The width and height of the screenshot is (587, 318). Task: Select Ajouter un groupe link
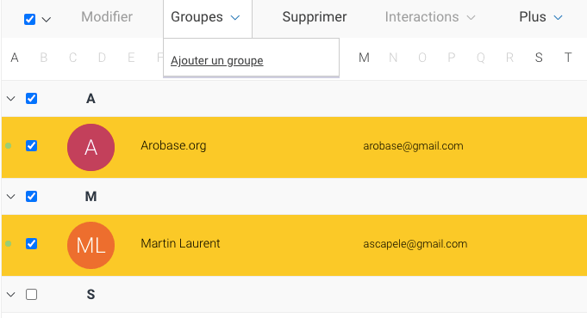[x=216, y=60]
